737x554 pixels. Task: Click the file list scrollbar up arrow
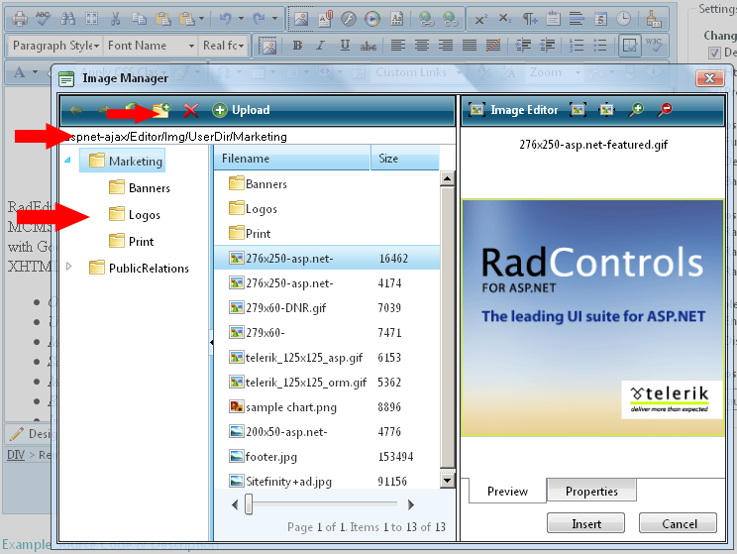click(447, 178)
